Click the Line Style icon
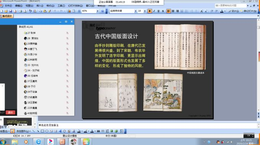 (x=98, y=131)
